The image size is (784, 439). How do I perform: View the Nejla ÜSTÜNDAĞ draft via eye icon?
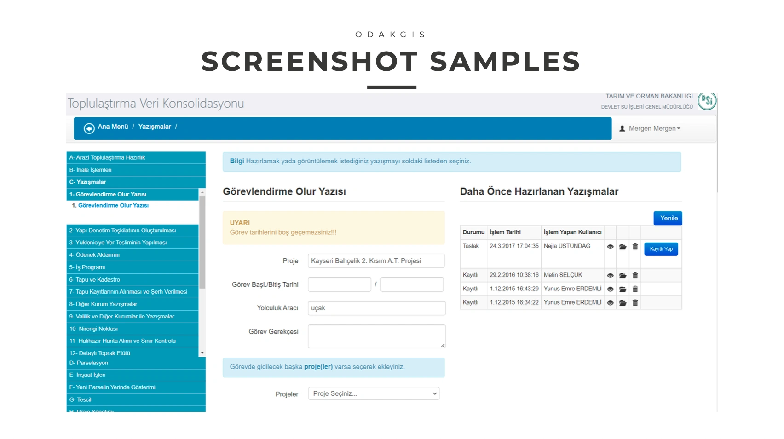coord(610,247)
